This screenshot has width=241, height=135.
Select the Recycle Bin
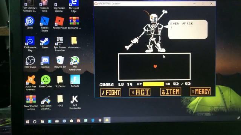coord(60,62)
